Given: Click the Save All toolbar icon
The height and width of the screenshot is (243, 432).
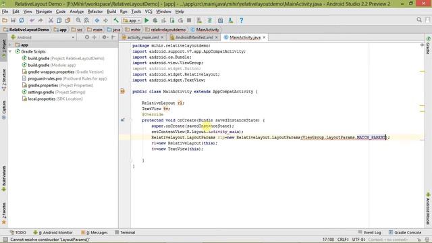Looking at the screenshot, I should point(13,20).
